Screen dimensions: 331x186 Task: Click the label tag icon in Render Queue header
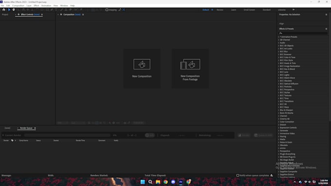[x=12, y=140]
